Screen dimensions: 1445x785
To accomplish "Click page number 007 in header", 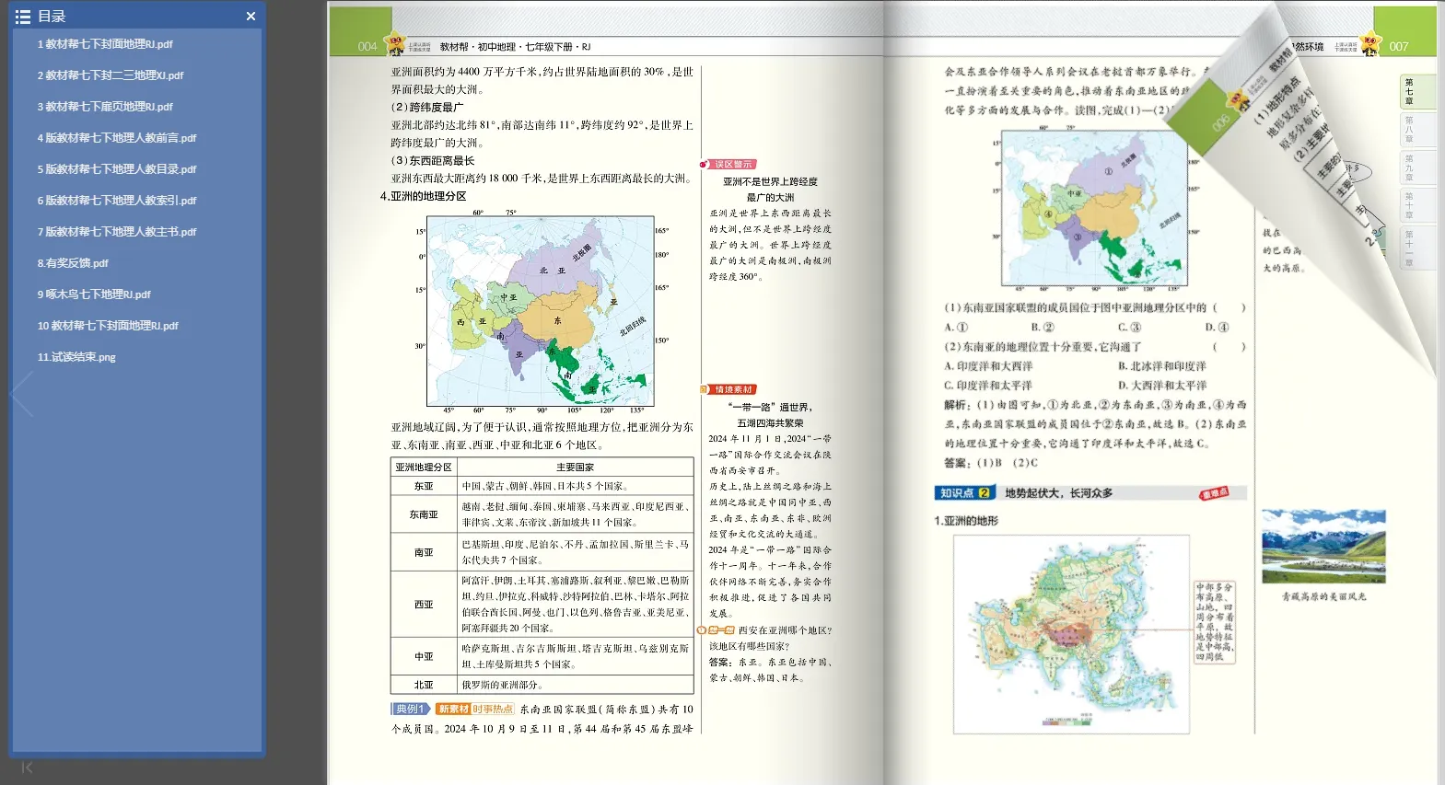I will click(x=1399, y=47).
